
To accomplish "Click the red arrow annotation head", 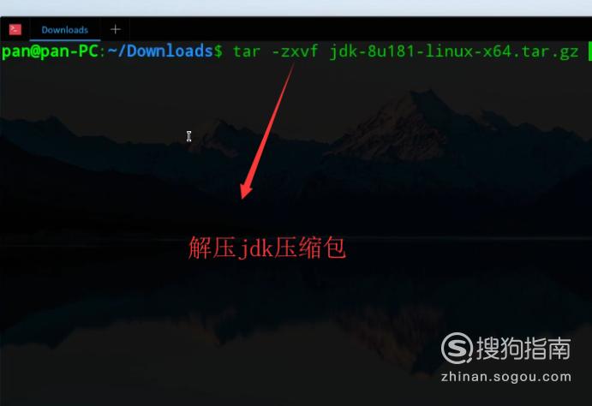I will (245, 190).
